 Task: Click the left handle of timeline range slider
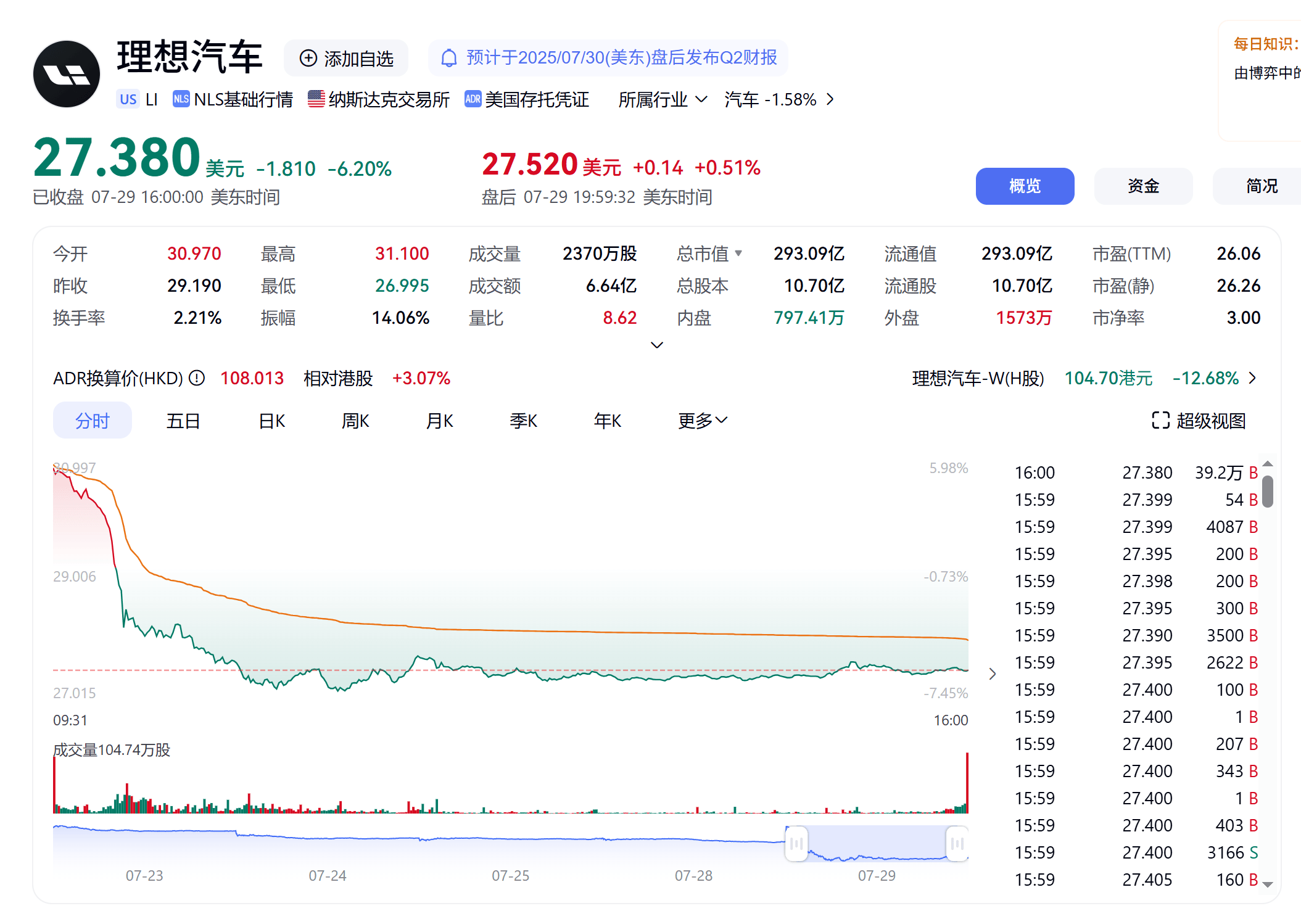click(796, 843)
